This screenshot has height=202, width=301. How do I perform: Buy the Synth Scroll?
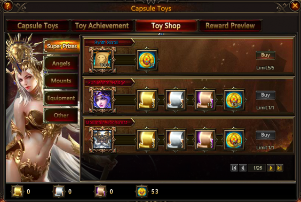pos(265,55)
